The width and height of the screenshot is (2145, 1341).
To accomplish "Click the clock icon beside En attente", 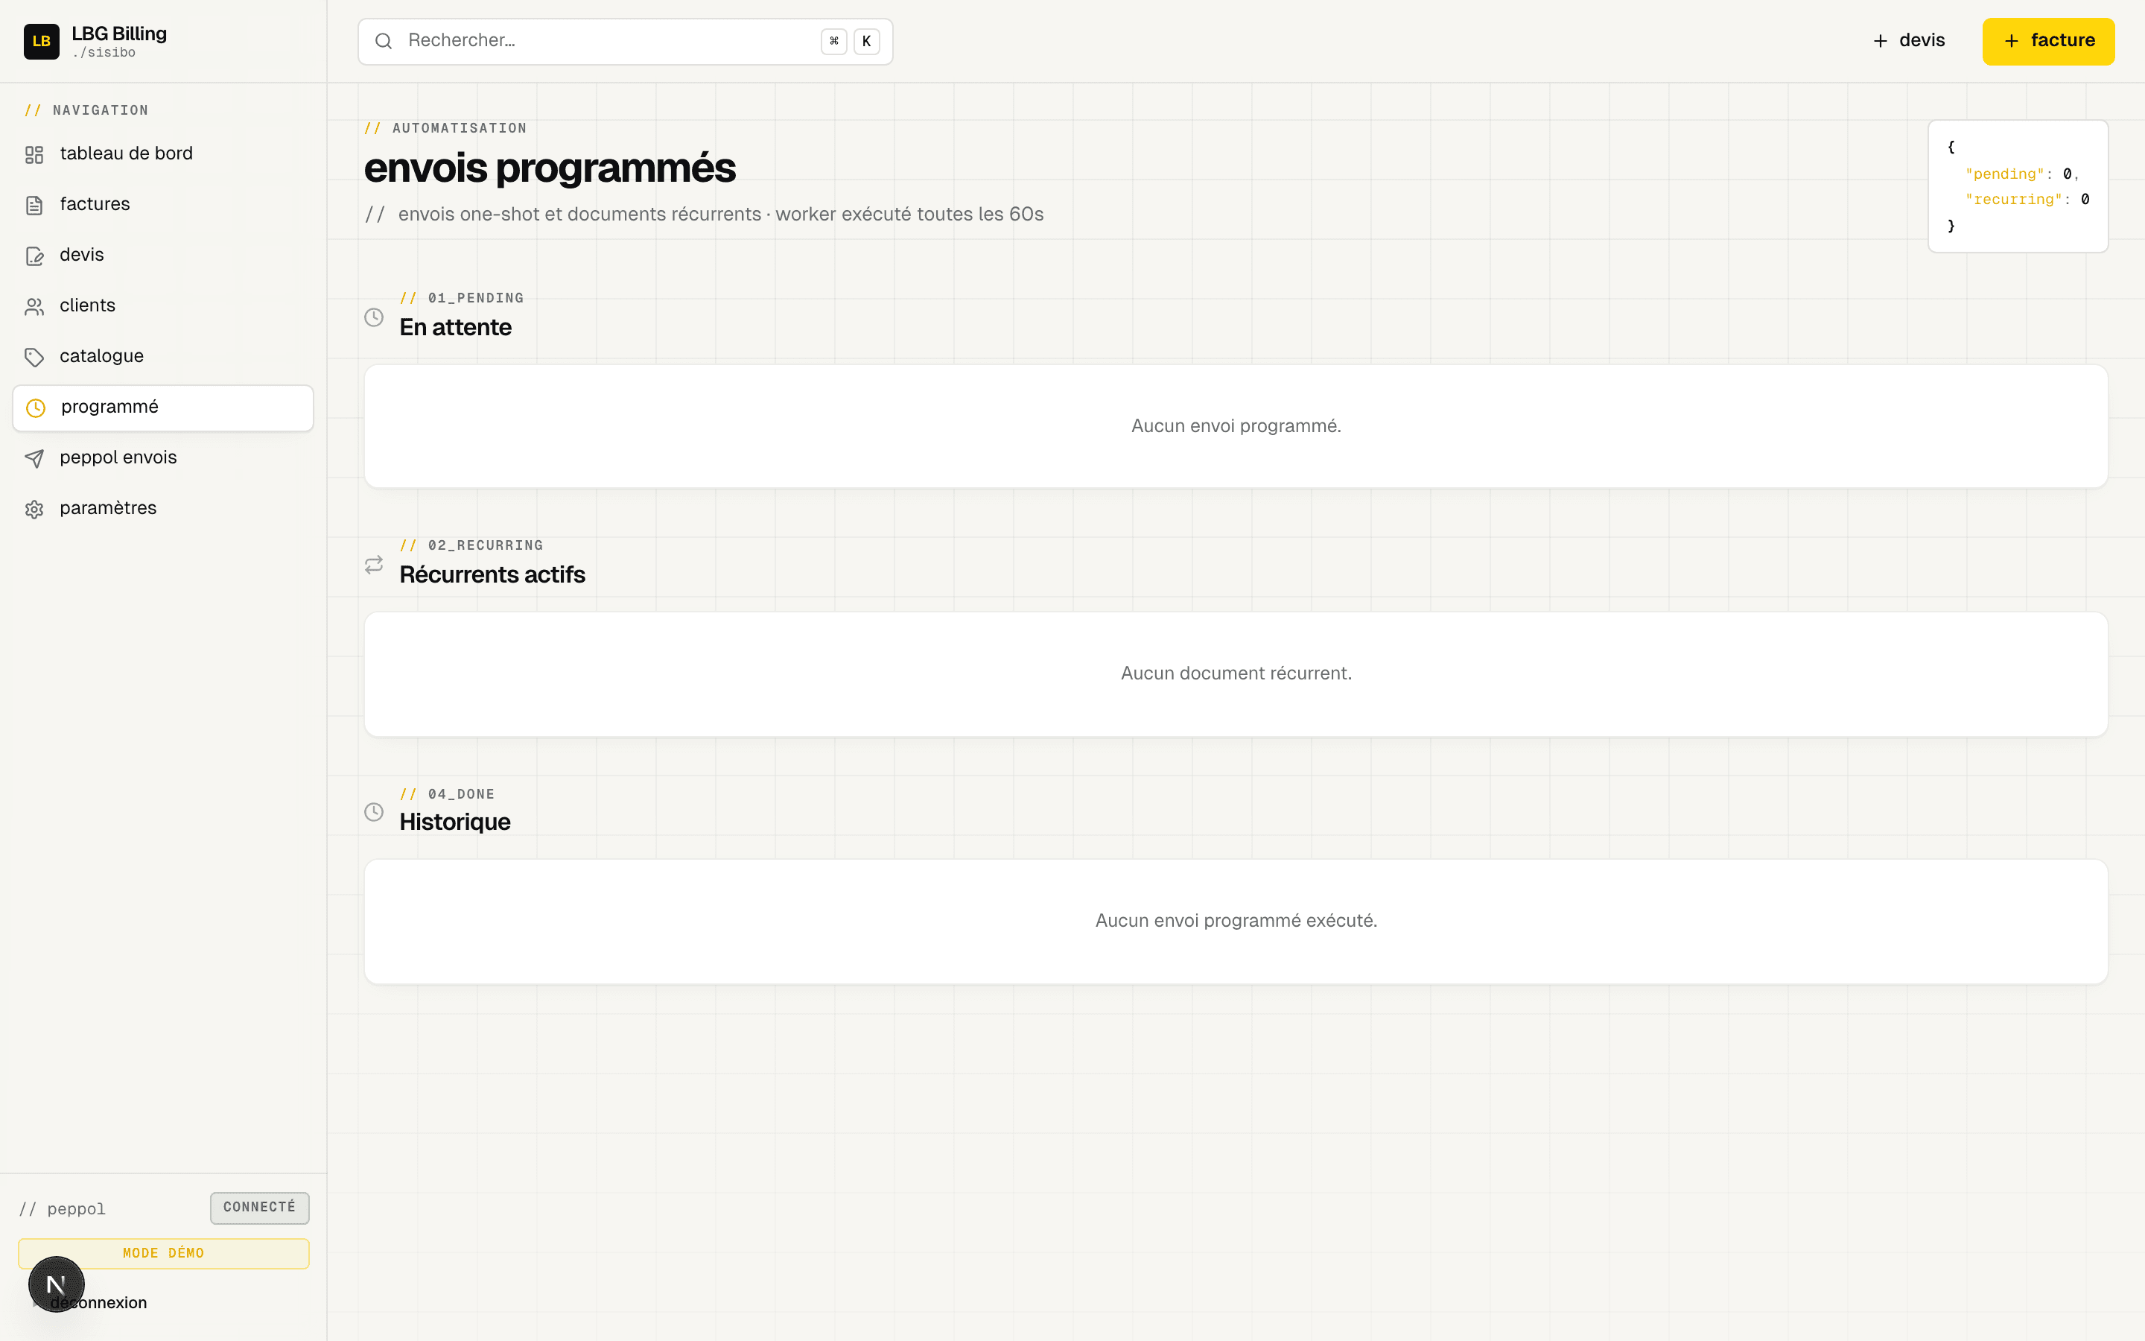I will 374,317.
